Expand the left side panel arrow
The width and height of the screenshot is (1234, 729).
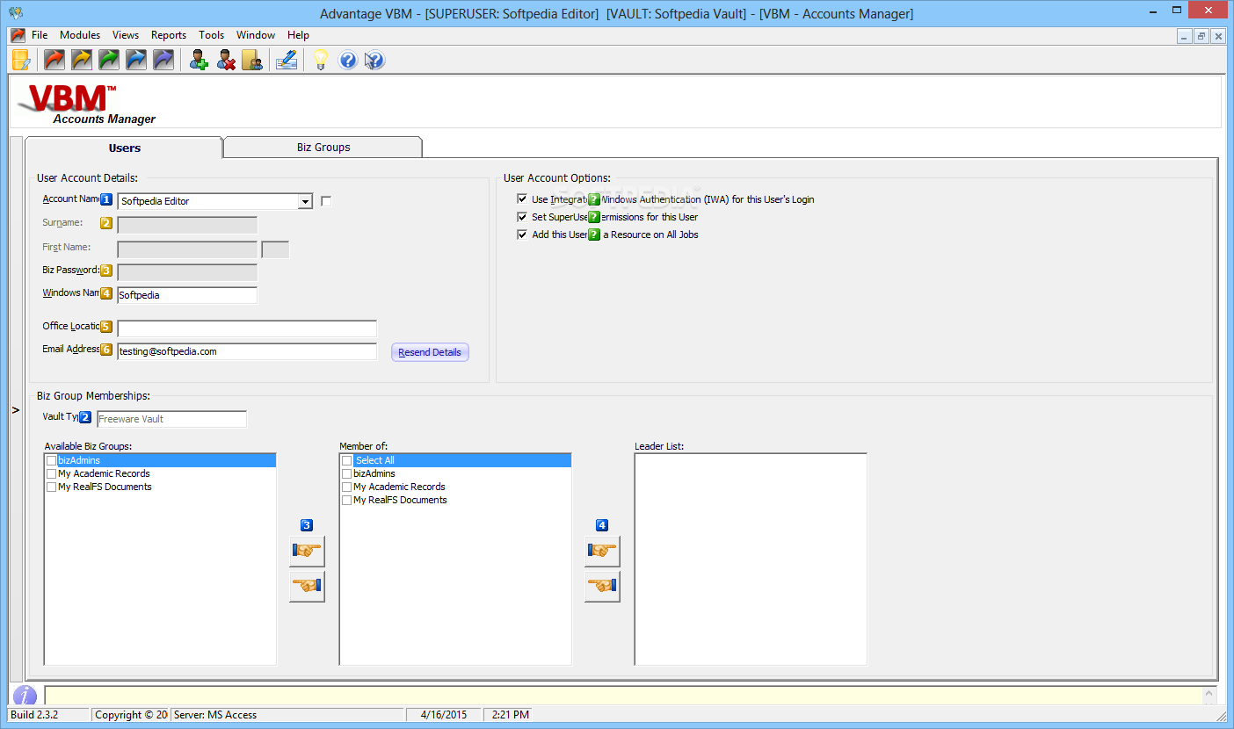tap(15, 410)
